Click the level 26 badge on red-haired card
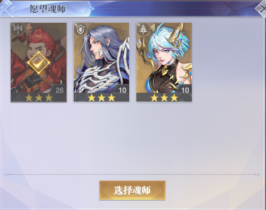Viewport: 266px width, 210px height. 59,90
